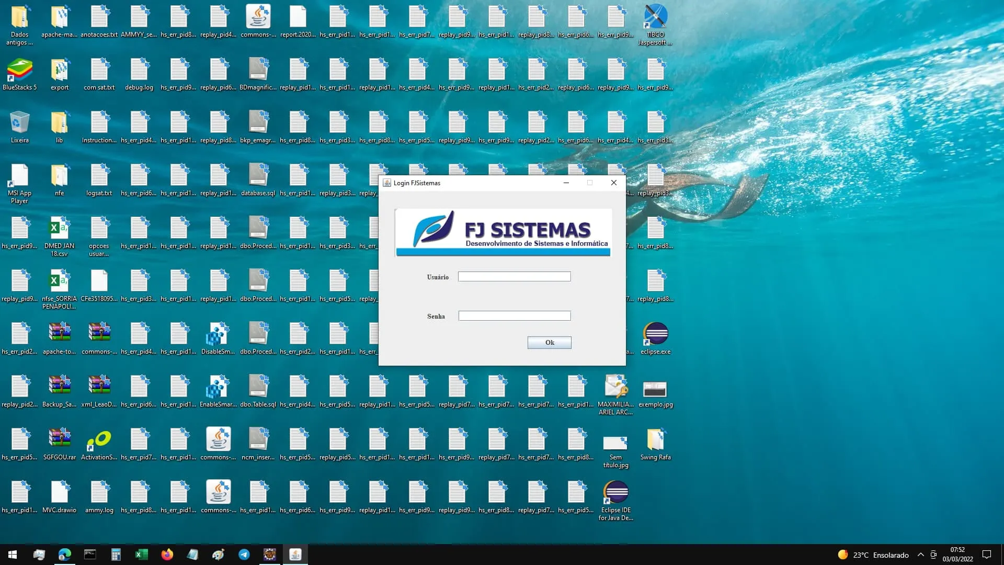Select the eclipse.exe desktop icon
The image size is (1004, 565).
(x=655, y=338)
